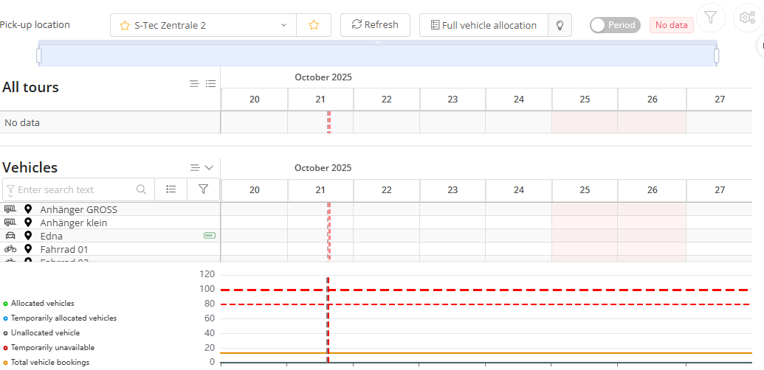Open the All tours detailed list menu
The width and height of the screenshot is (764, 370).
tap(210, 84)
